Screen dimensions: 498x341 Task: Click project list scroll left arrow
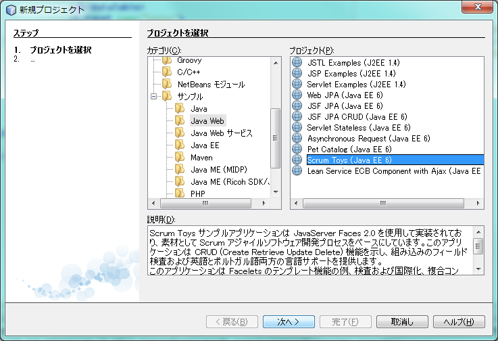click(x=296, y=203)
